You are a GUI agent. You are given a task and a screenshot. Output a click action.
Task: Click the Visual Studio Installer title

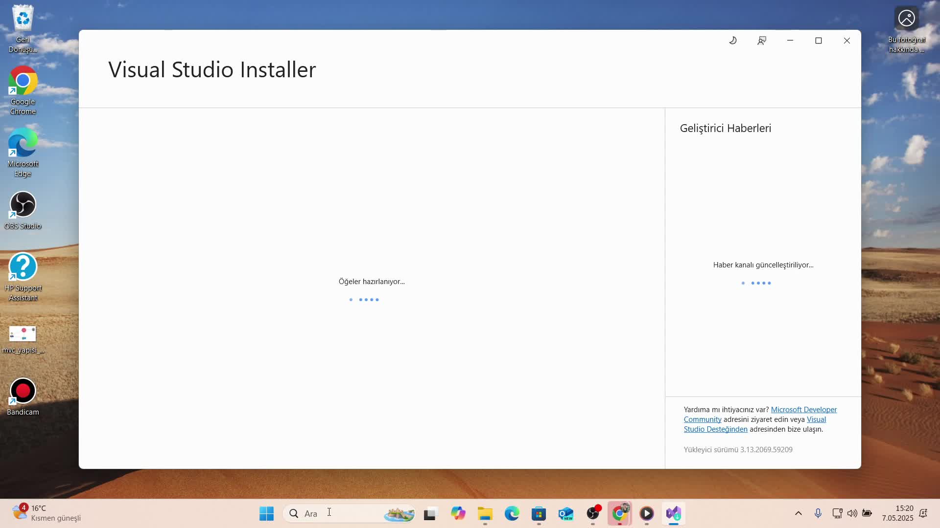[x=212, y=69]
